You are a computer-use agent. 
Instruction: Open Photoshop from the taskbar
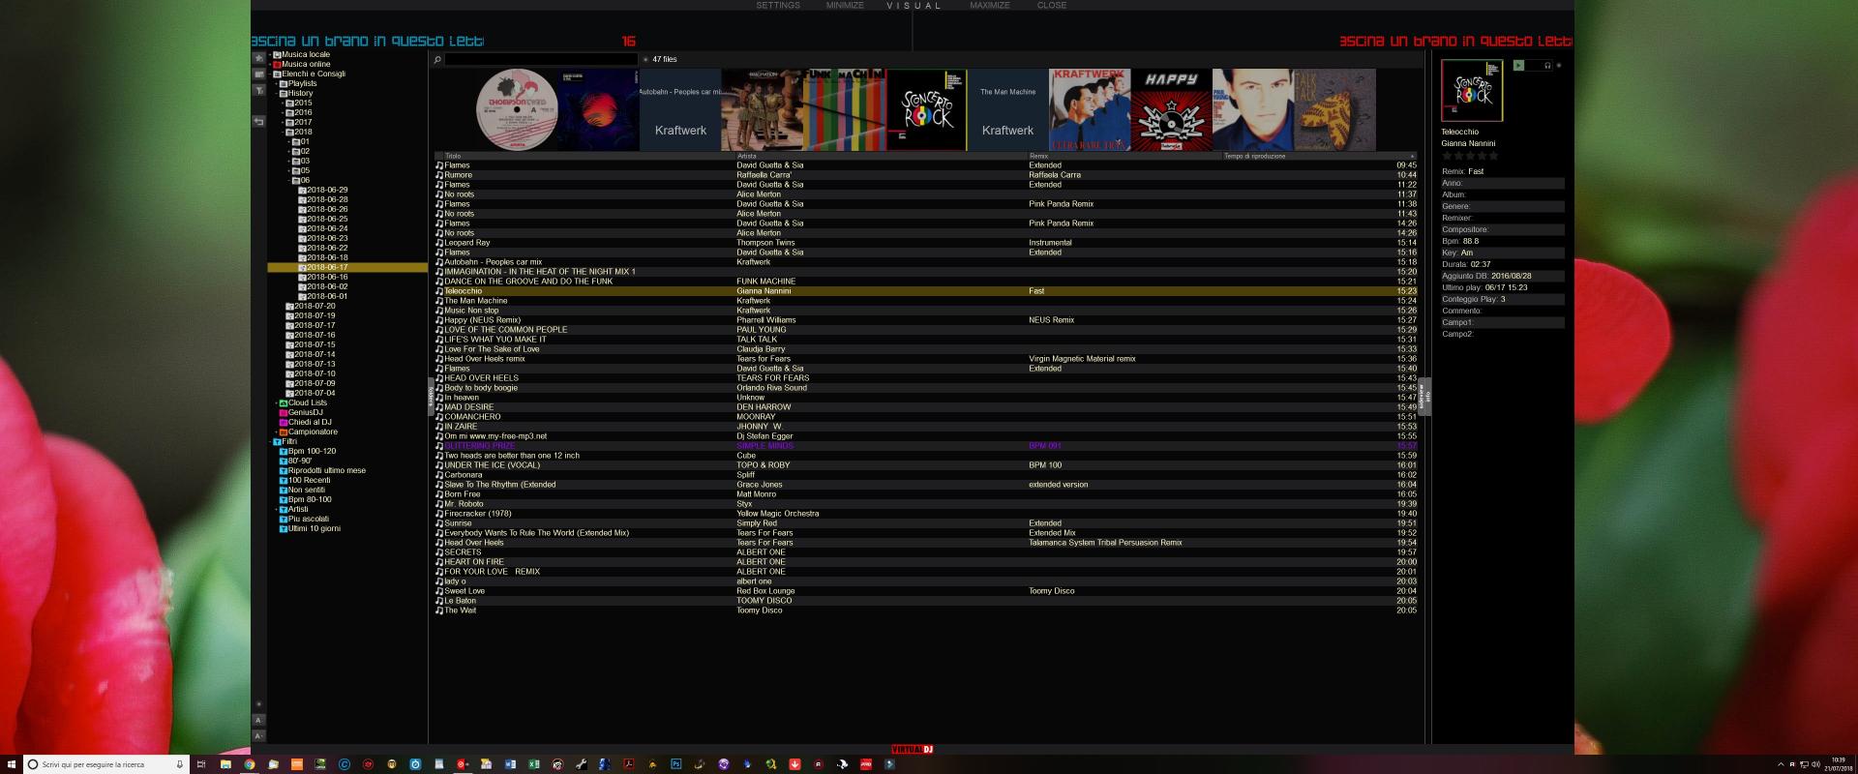676,764
